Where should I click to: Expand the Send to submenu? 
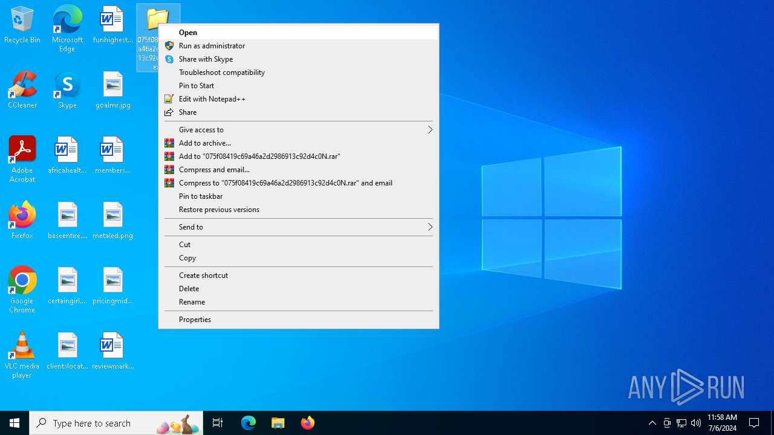[x=299, y=227]
